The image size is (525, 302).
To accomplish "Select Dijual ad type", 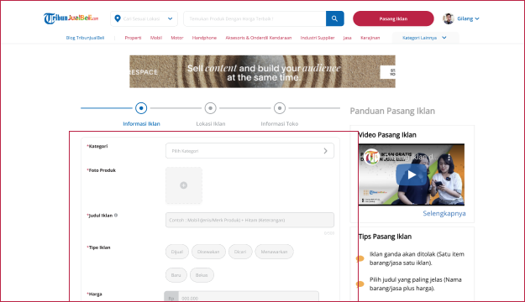I will click(177, 252).
